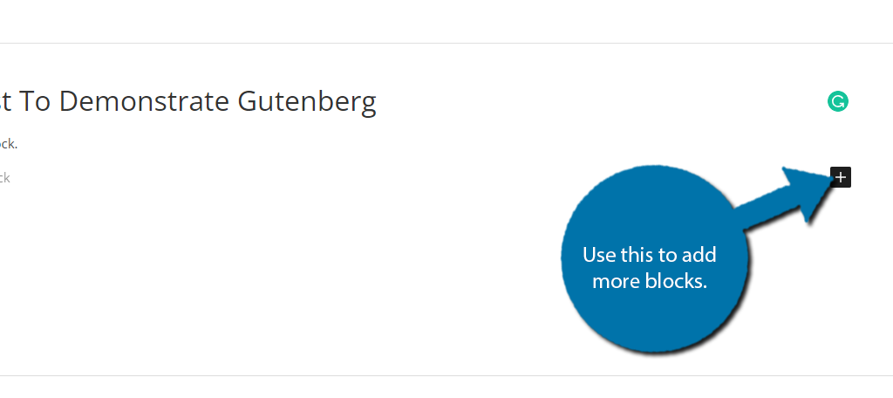Click the horizontal divider above the title
The width and height of the screenshot is (893, 398).
coord(446,43)
